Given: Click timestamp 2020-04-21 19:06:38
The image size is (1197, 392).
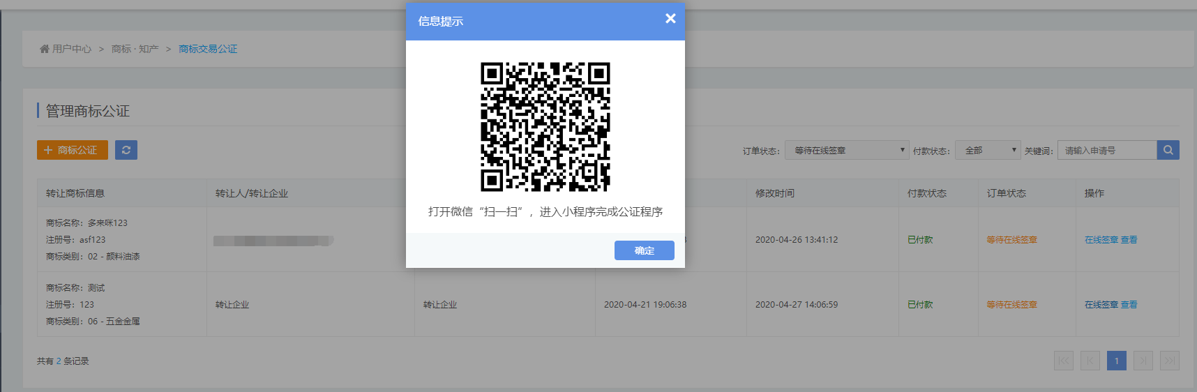Looking at the screenshot, I should pos(645,305).
